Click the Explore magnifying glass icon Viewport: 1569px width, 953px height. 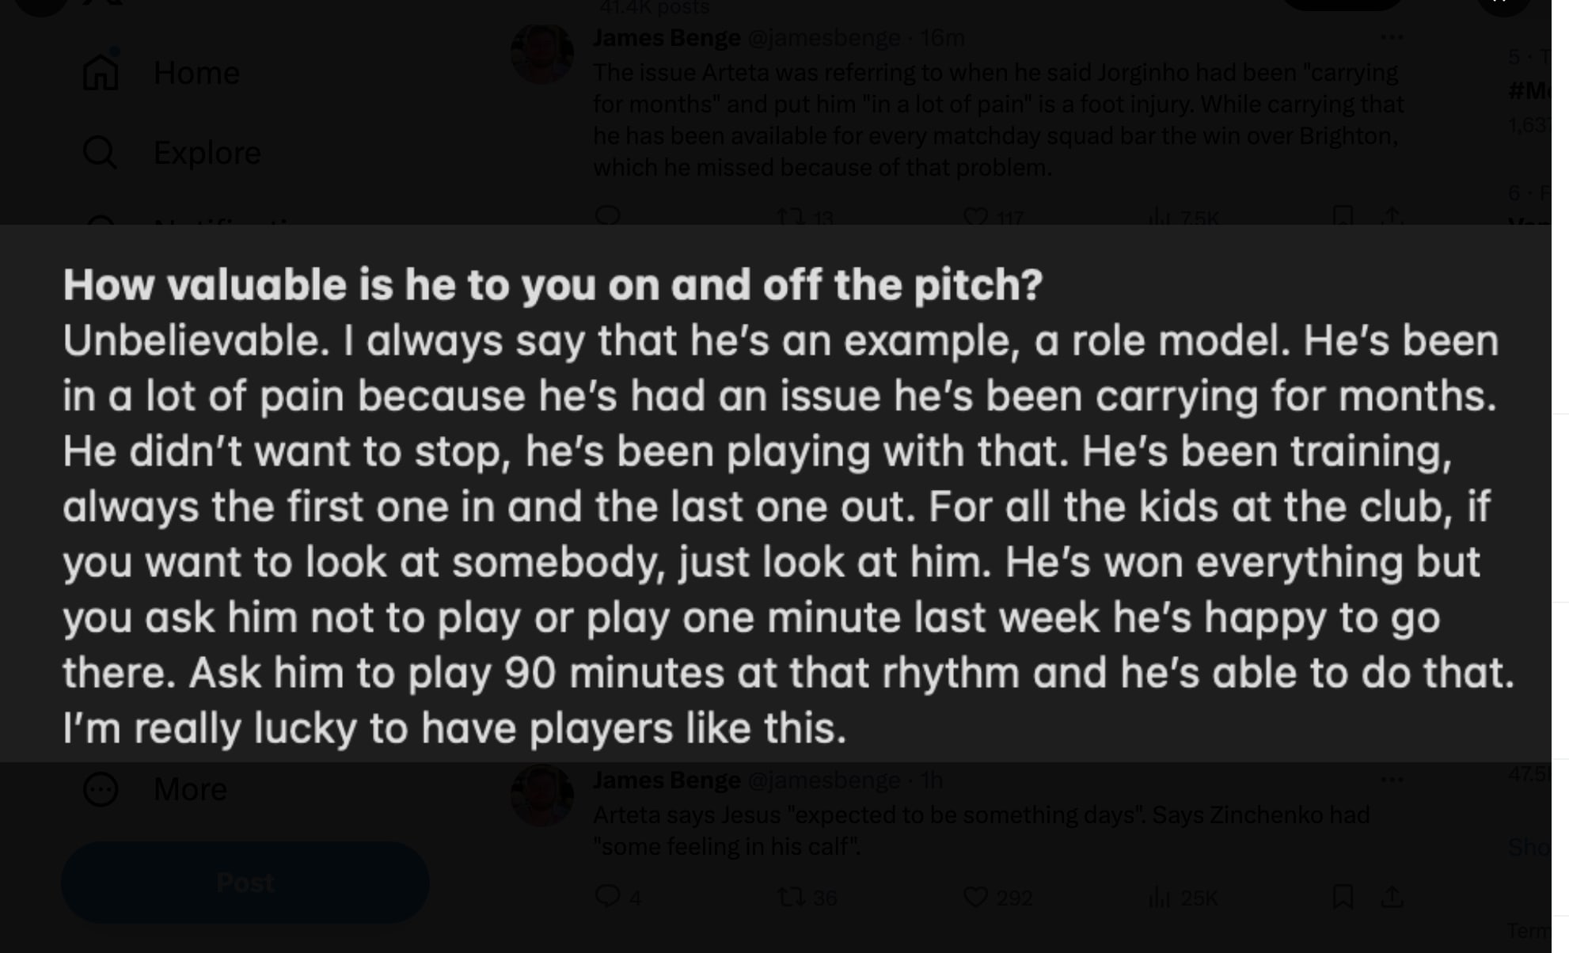[101, 152]
